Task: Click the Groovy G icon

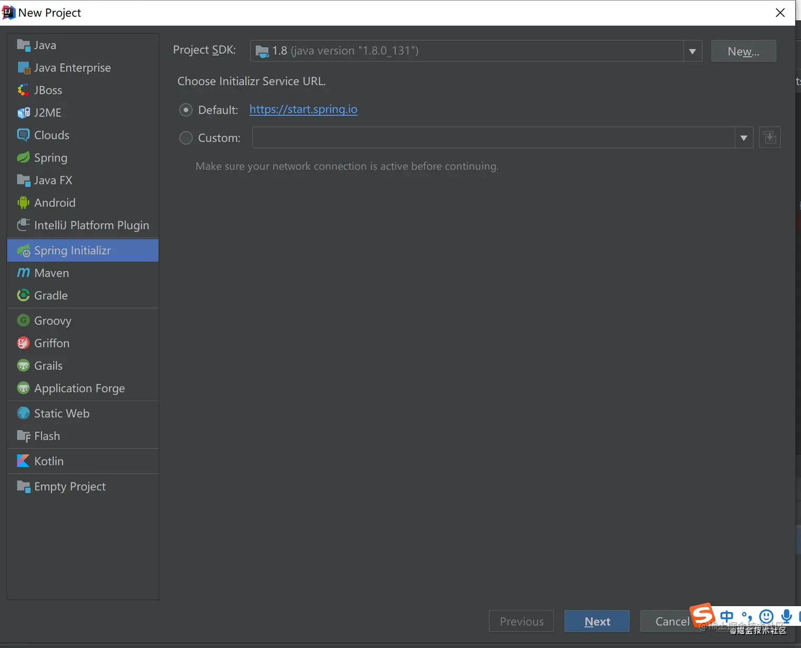Action: pyautogui.click(x=23, y=321)
